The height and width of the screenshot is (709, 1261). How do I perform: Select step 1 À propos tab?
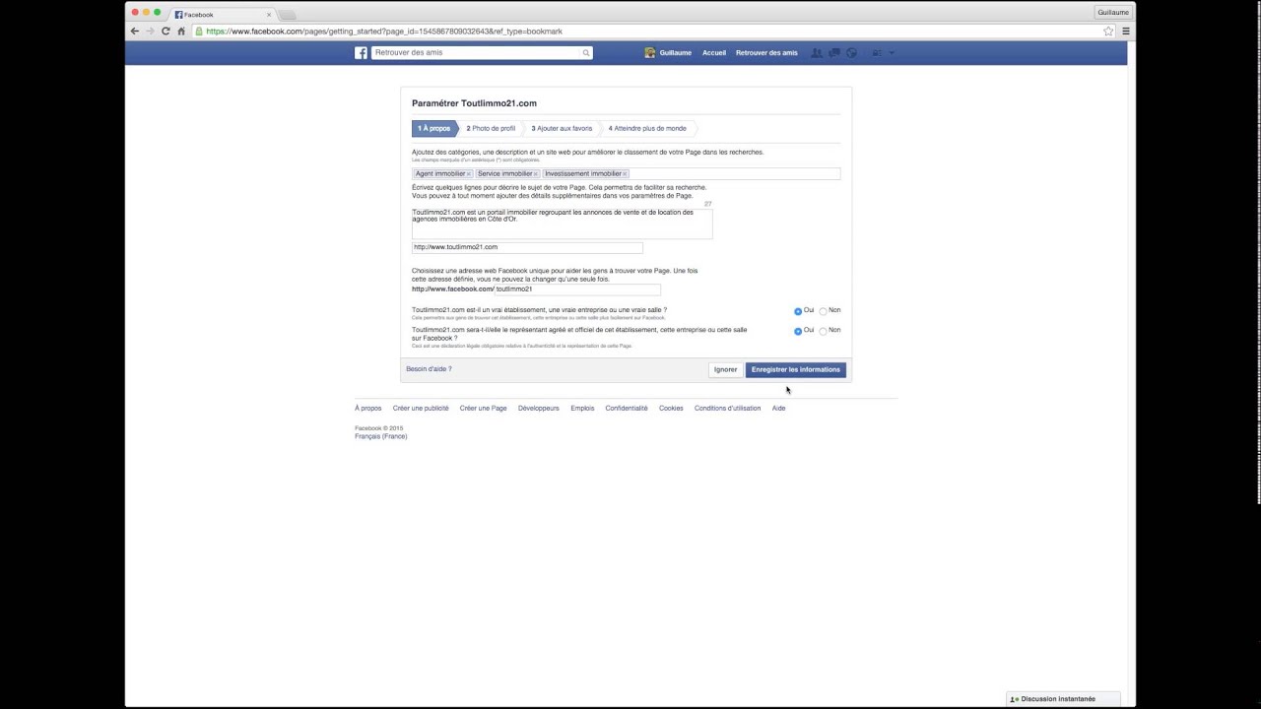coord(434,129)
